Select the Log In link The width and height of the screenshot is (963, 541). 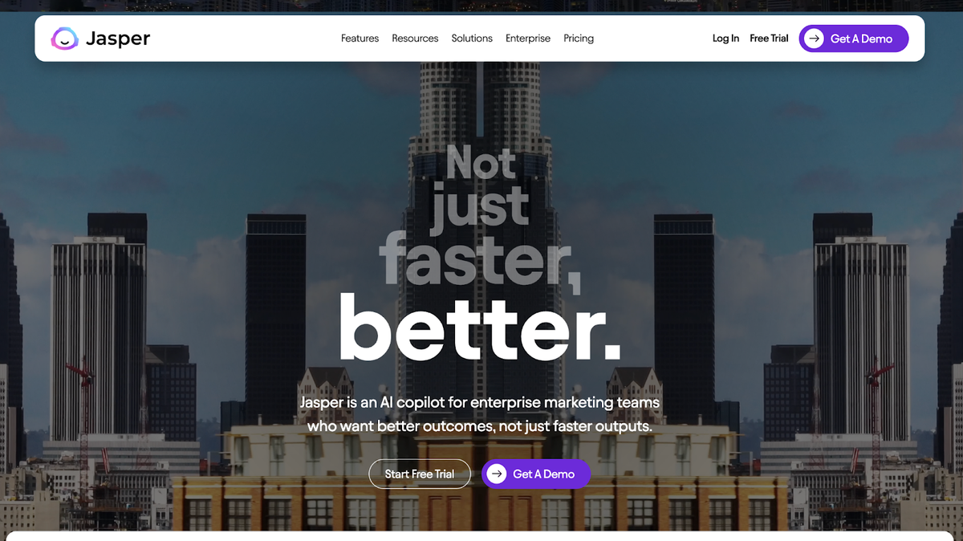click(725, 39)
